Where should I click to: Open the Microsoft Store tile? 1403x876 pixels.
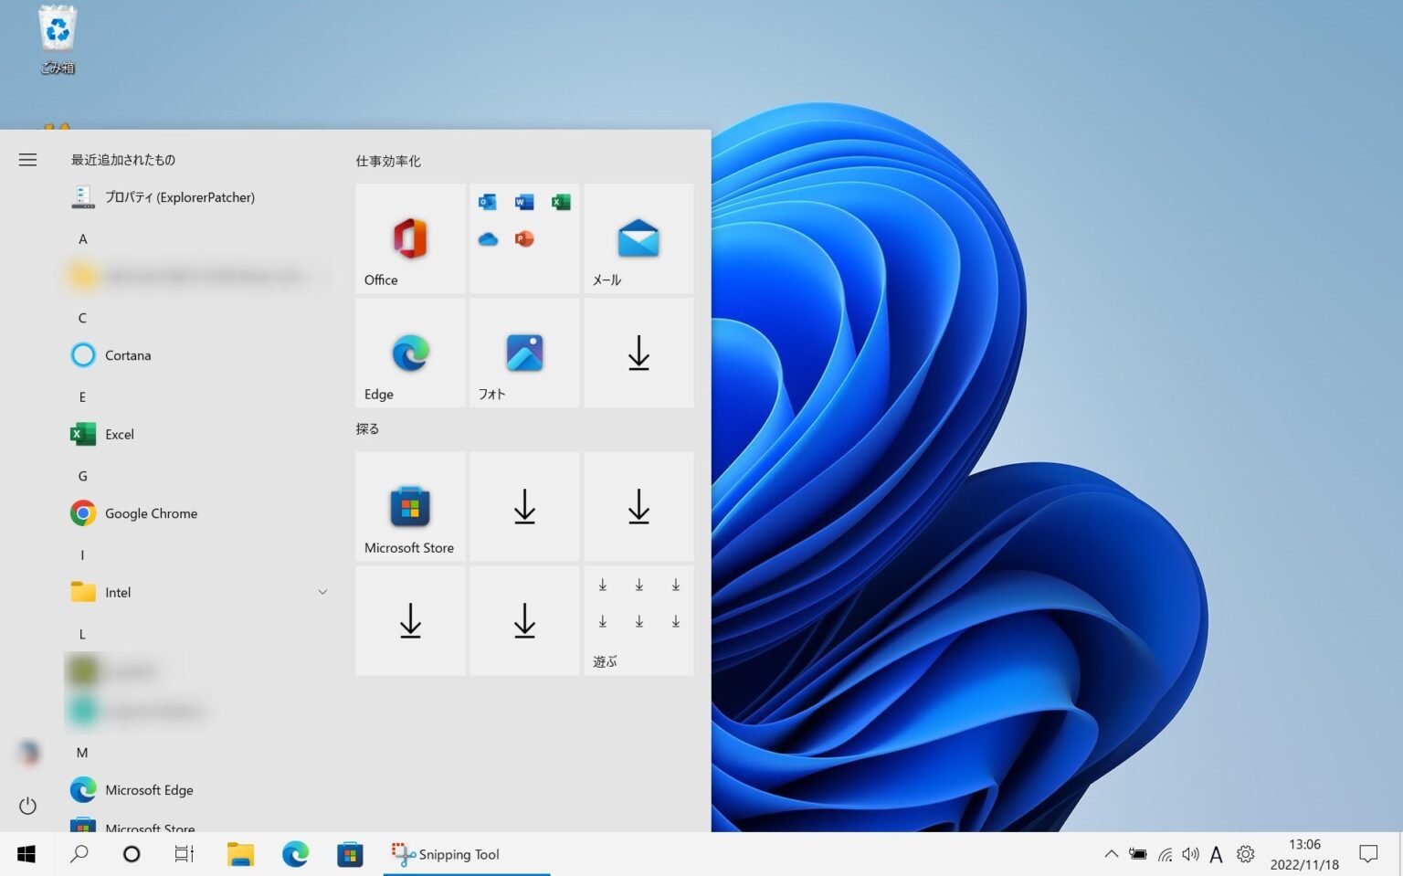tap(408, 506)
